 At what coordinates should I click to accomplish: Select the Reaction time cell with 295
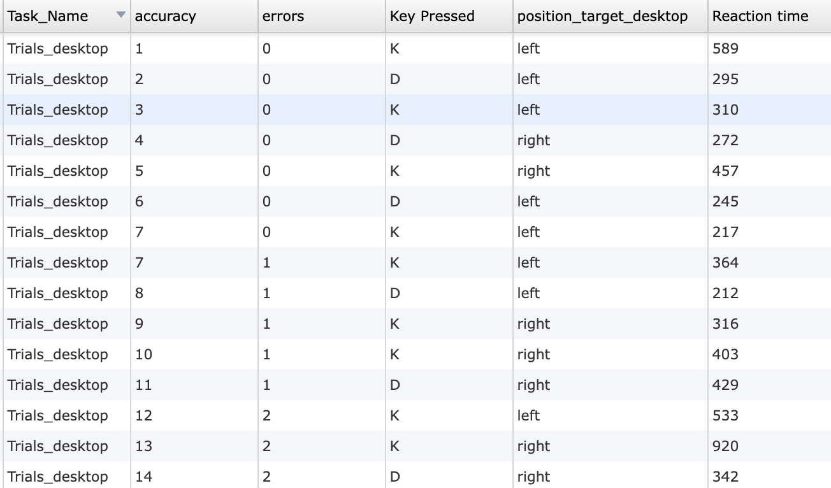725,79
